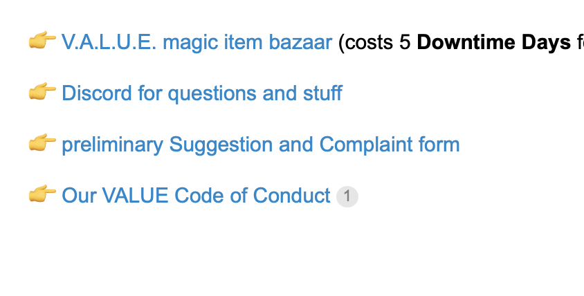Click the pointing hand emoji beside Discord link
The width and height of the screenshot is (584, 296).
pos(42,91)
